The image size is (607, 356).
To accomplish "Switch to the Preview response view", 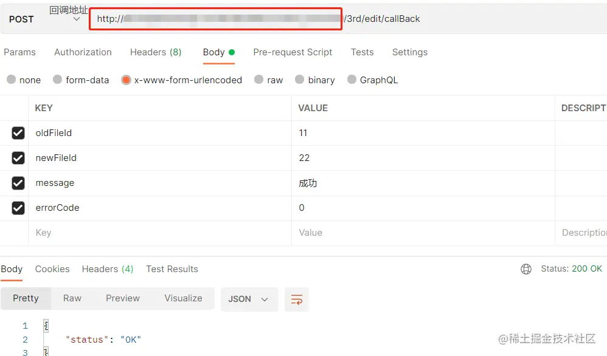I will point(123,298).
